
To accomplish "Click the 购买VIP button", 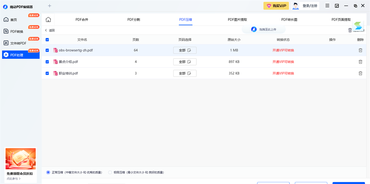I will 276,6.
